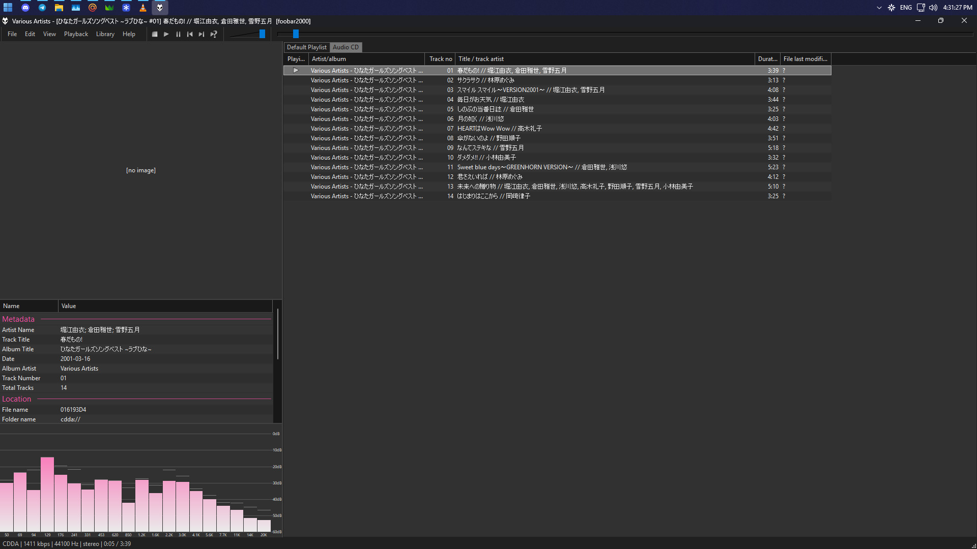Click the [no image] album art placeholder

(x=141, y=170)
